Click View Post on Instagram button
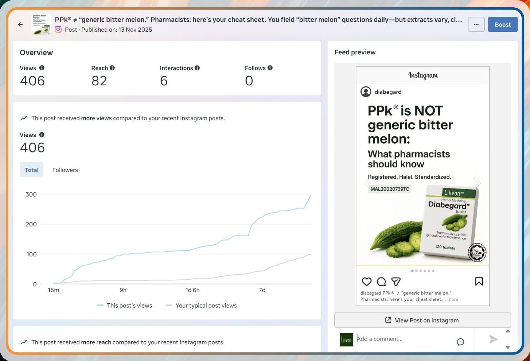Viewport: 530px width, 361px height. click(422, 320)
